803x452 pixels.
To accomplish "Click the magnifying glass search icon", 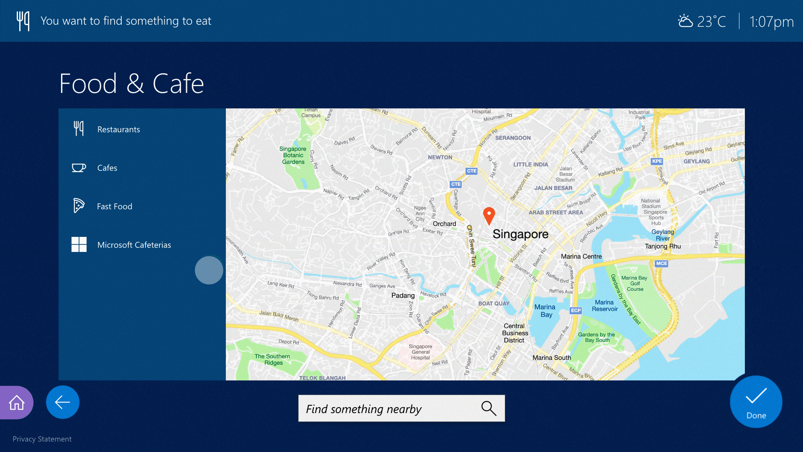I will (488, 408).
